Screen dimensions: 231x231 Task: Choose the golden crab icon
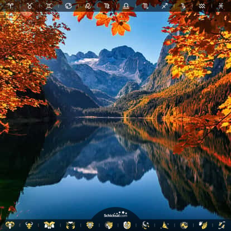(x=70, y=225)
